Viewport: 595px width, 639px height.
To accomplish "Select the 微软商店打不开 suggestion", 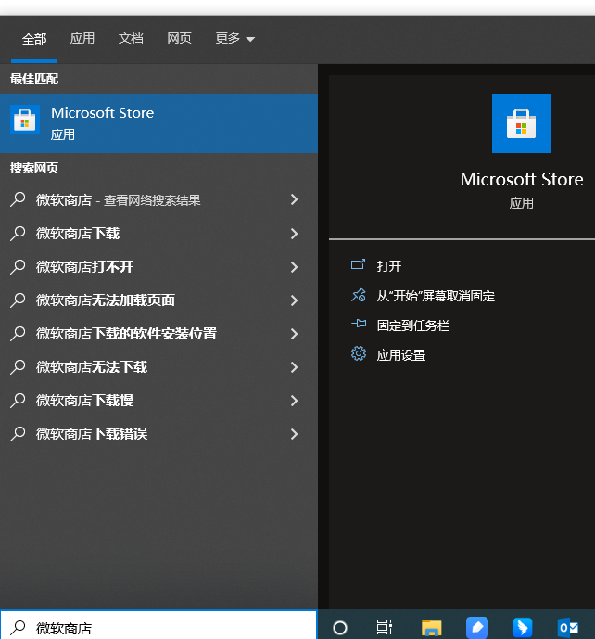I will 158,266.
